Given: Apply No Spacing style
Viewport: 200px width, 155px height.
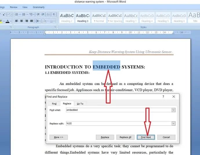Looking at the screenshot, I should coord(115,18).
